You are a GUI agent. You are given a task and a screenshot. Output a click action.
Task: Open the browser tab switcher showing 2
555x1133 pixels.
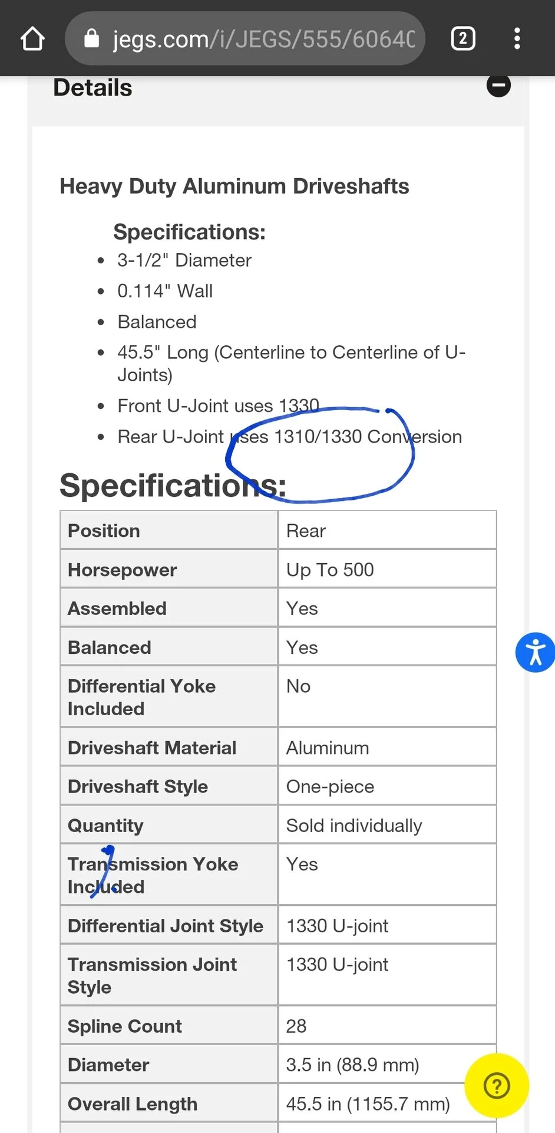click(x=463, y=39)
